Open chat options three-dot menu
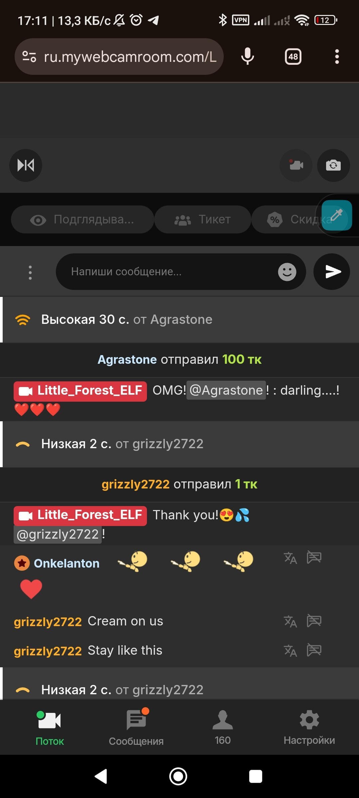This screenshot has height=798, width=359. (30, 272)
